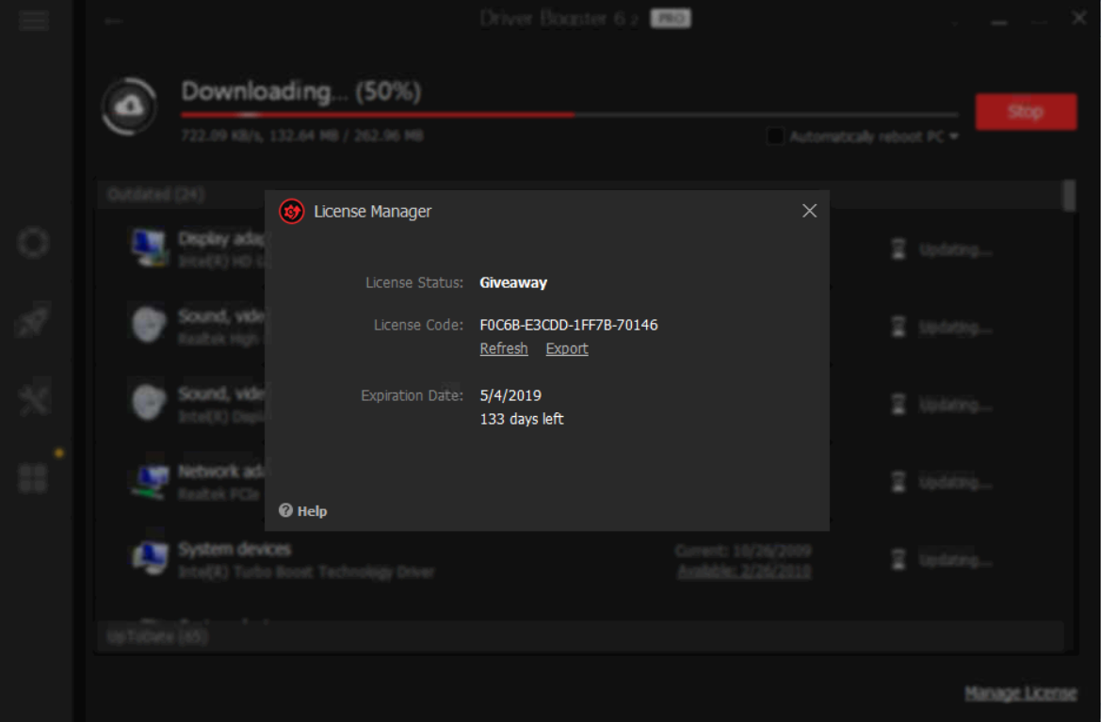The height and width of the screenshot is (722, 1101).
Task: Expand the dropdown arrow beside Automatically reboot PC
Action: point(954,136)
